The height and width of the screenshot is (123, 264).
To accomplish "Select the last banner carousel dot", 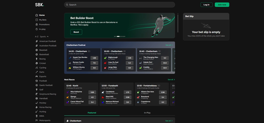I will (124, 36).
